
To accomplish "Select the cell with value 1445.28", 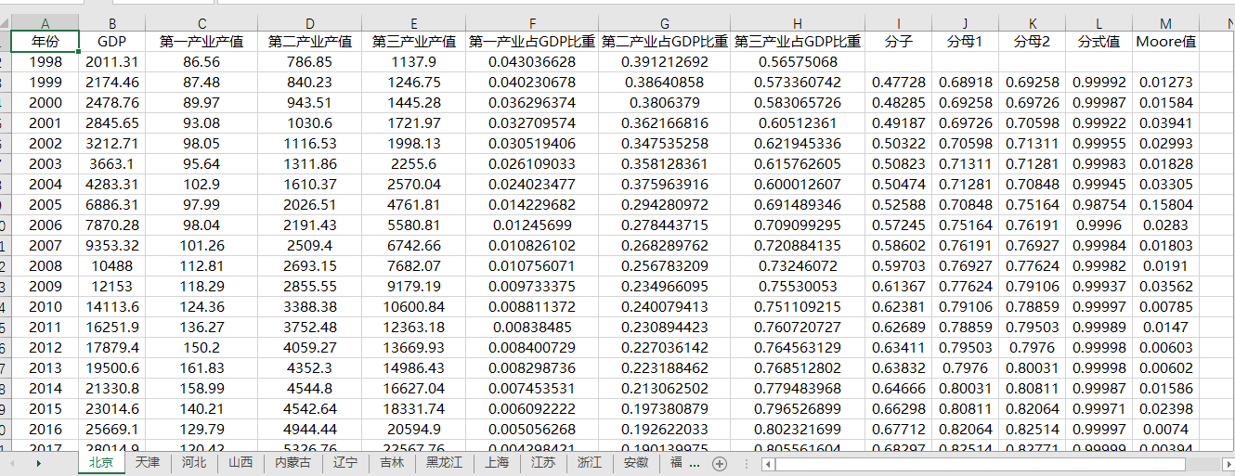I will (414, 102).
